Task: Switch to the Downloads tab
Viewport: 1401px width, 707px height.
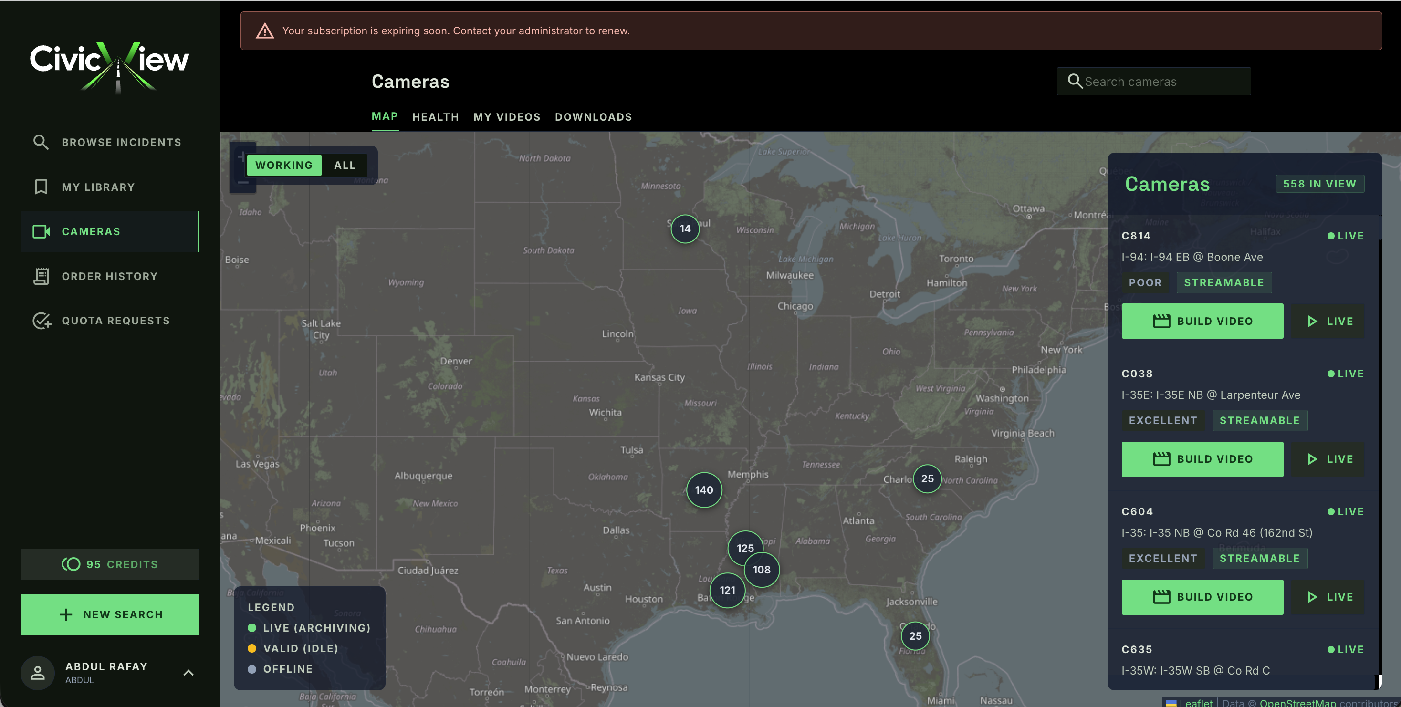Action: point(593,117)
